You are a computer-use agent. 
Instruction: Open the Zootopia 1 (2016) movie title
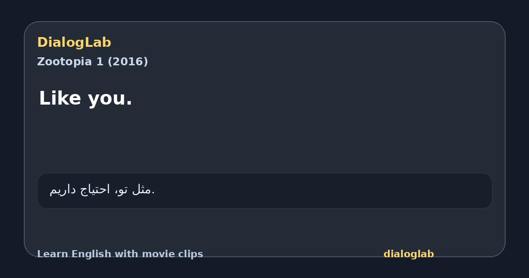[93, 62]
